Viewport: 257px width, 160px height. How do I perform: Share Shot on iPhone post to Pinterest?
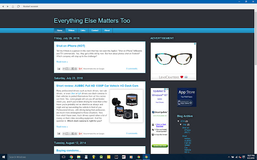click(76, 69)
